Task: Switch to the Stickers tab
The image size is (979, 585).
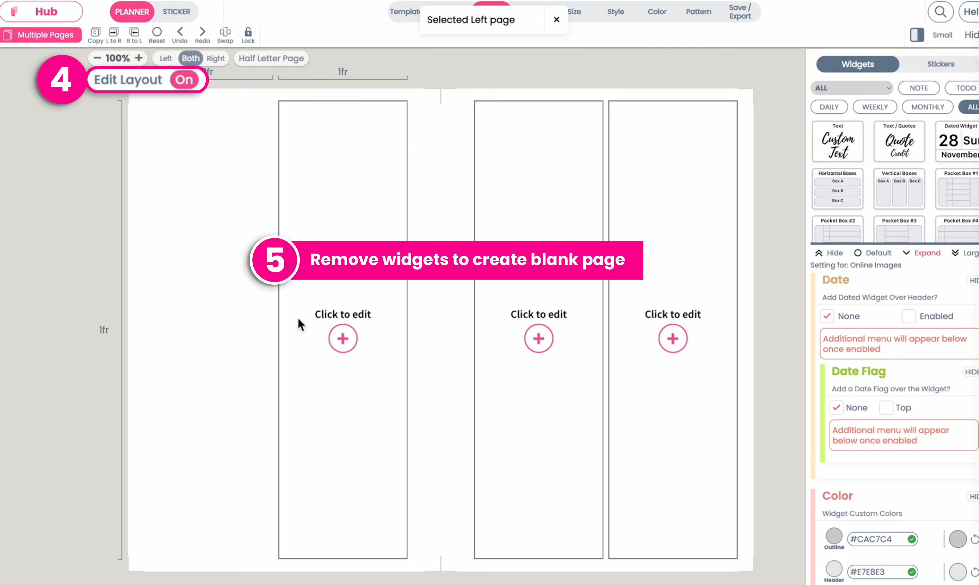Action: [941, 63]
